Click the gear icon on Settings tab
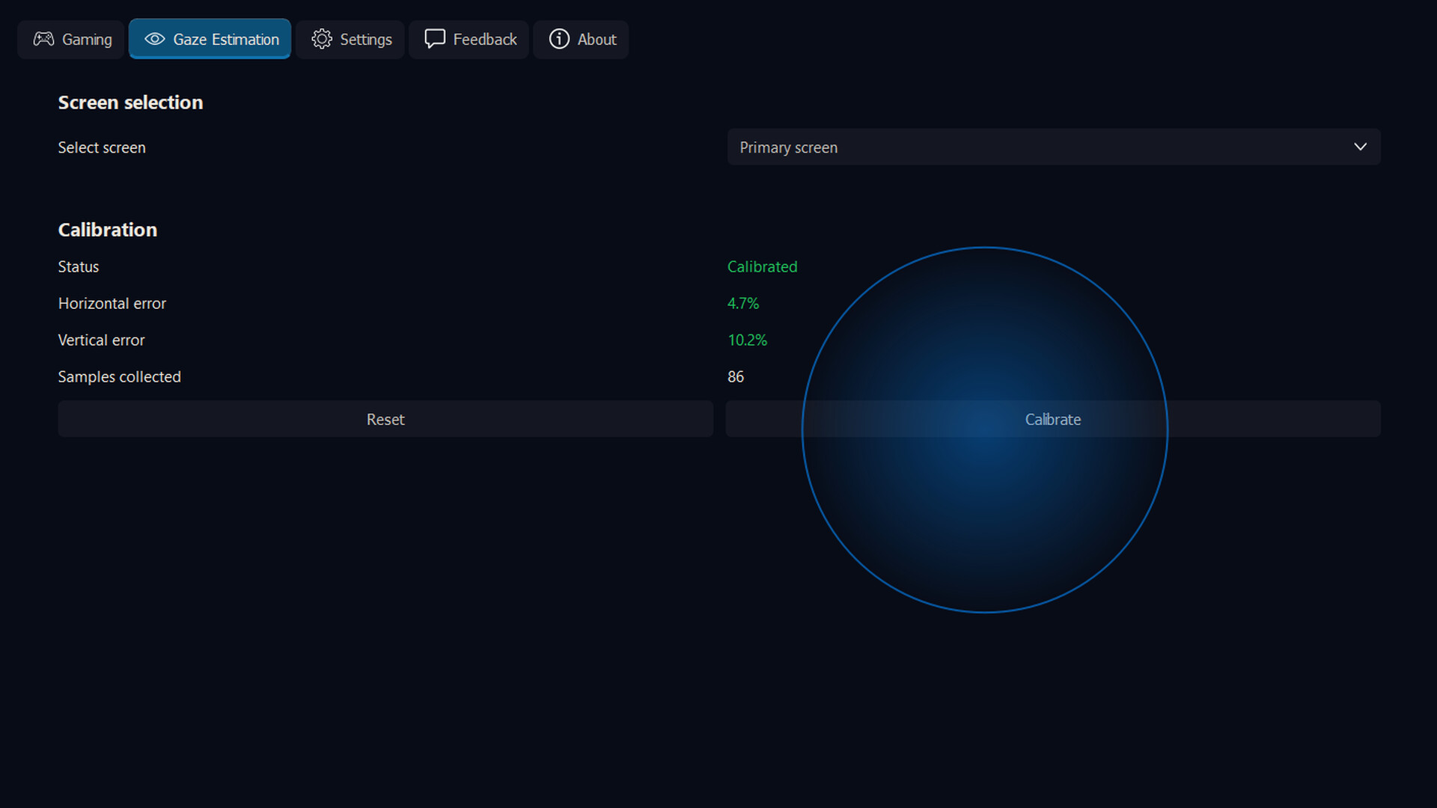Viewport: 1437px width, 808px height. [x=322, y=39]
